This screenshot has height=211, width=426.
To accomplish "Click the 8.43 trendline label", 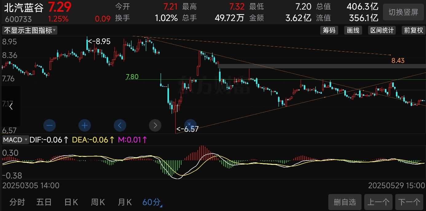I will coord(398,61).
